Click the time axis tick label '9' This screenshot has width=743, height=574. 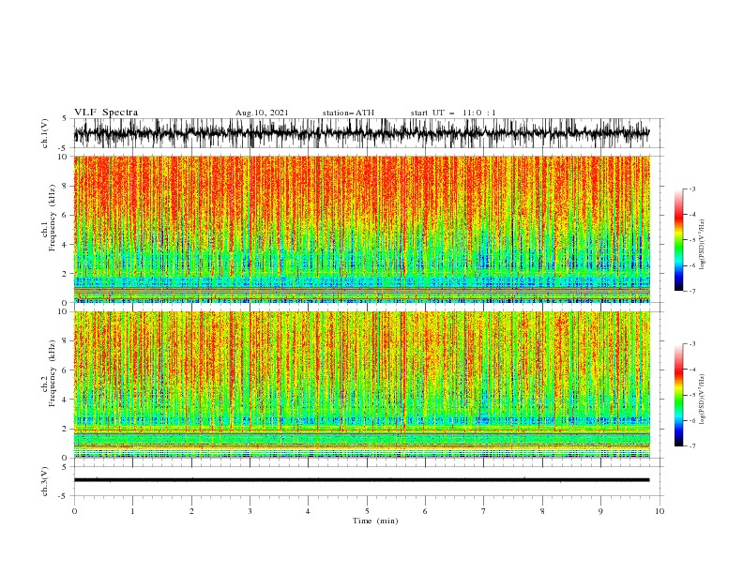pos(600,511)
